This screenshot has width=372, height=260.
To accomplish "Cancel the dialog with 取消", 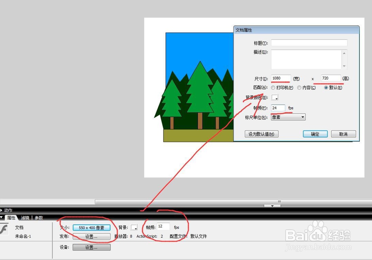I will click(343, 134).
